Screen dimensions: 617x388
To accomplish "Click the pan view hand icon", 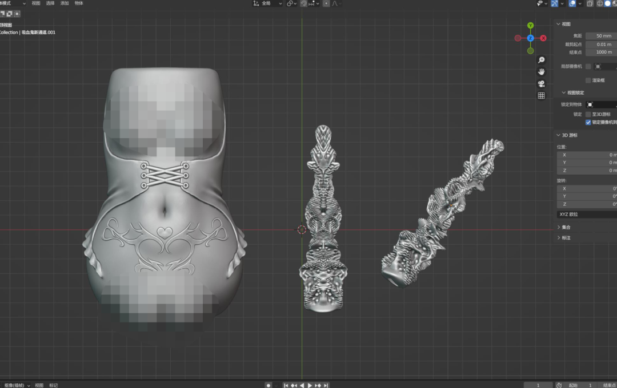I will coord(541,72).
